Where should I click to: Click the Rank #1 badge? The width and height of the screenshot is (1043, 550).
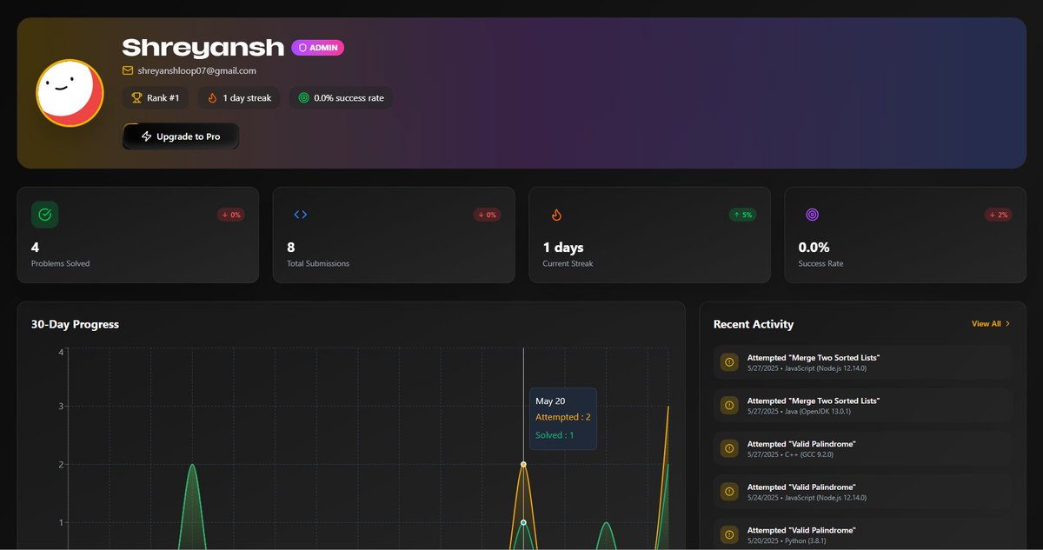(156, 98)
